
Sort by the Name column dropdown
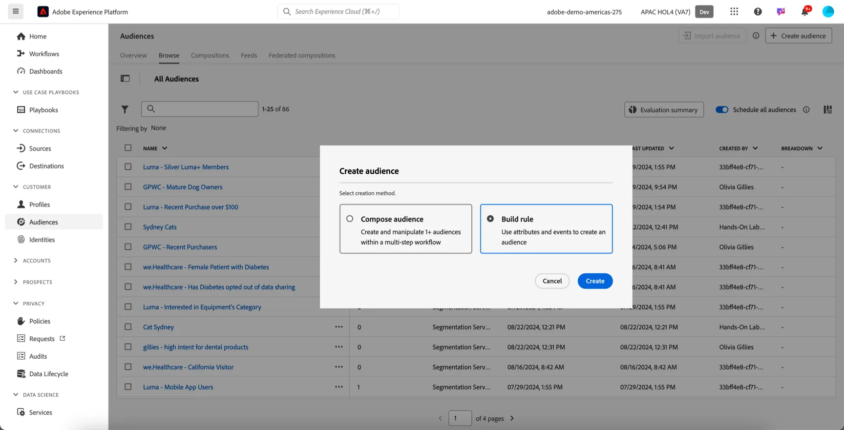click(165, 148)
